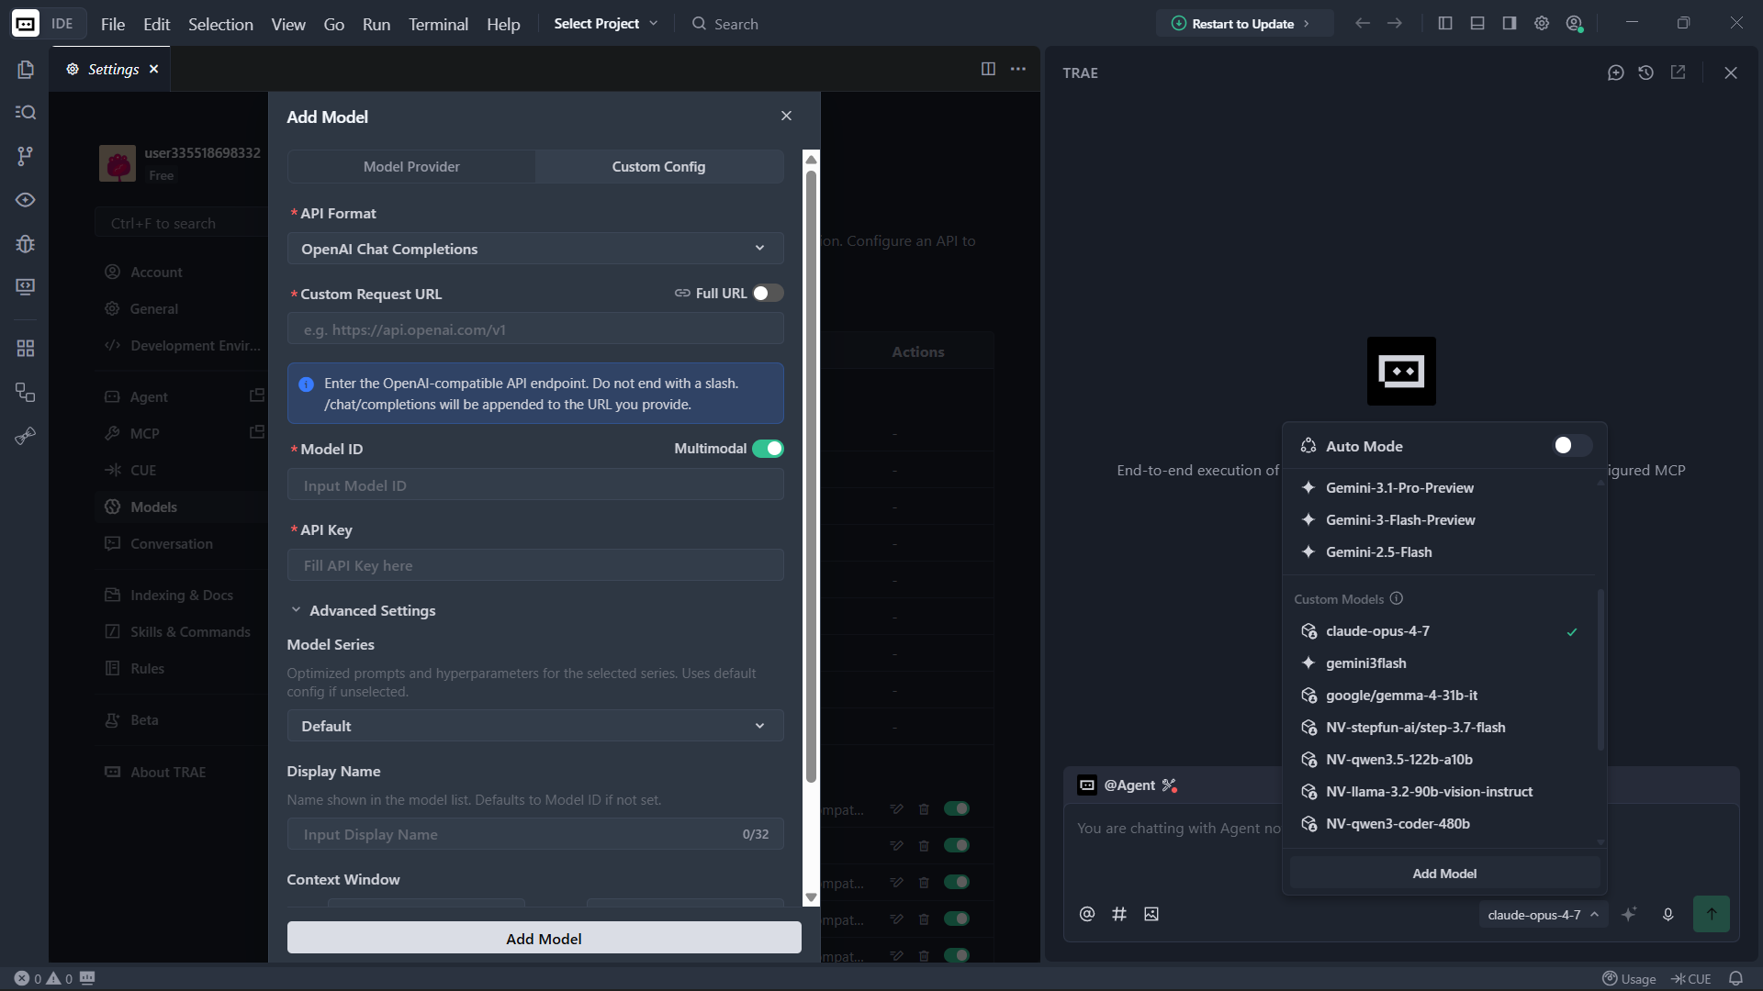Switch to the Custom Config tab
The height and width of the screenshot is (991, 1763).
click(659, 167)
